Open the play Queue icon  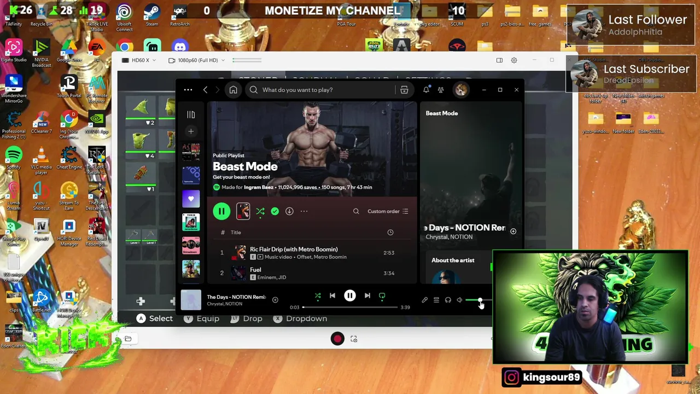(436, 300)
